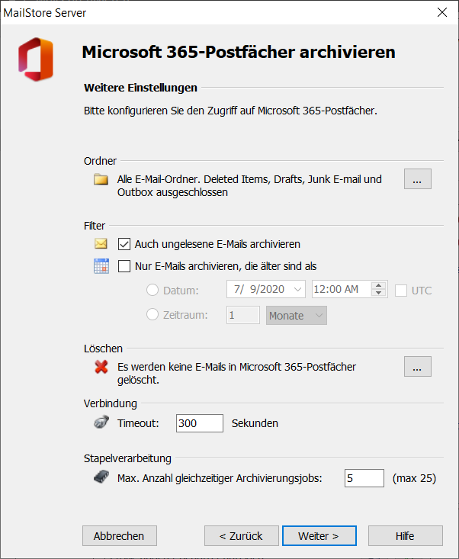Increase time with the spinner up arrow
The image size is (459, 559).
pyautogui.click(x=378, y=285)
